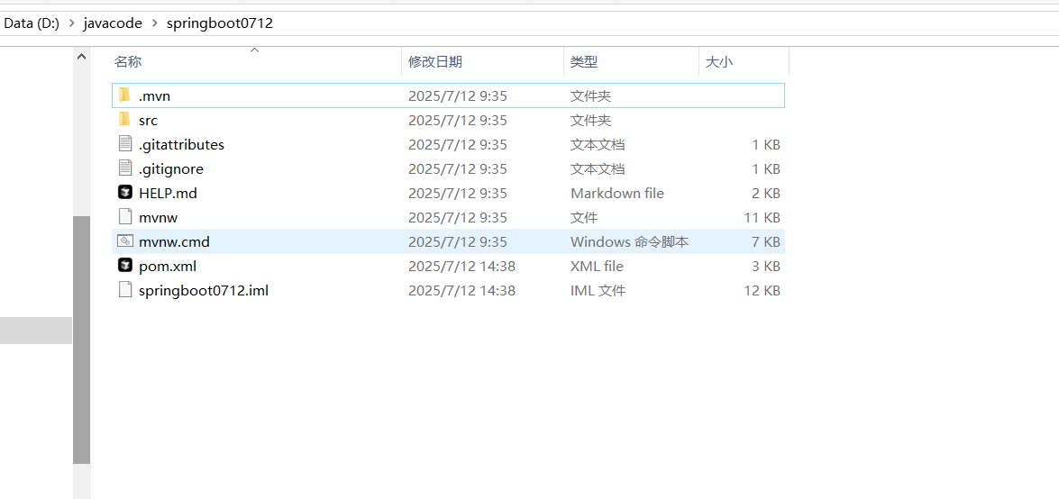Image resolution: width=1059 pixels, height=499 pixels.
Task: Click the .gitattributes document icon
Action: pos(124,144)
